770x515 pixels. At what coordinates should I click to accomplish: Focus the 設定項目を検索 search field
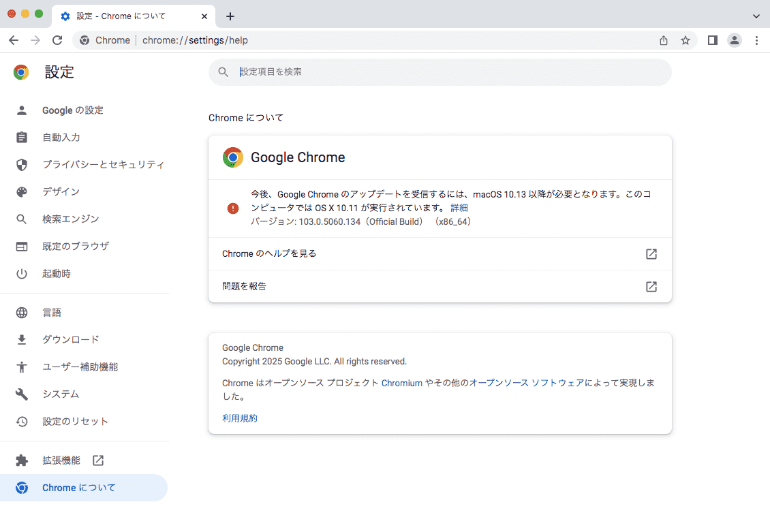440,72
